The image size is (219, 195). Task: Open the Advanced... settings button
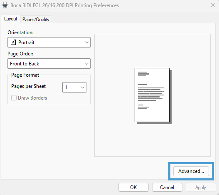191,171
